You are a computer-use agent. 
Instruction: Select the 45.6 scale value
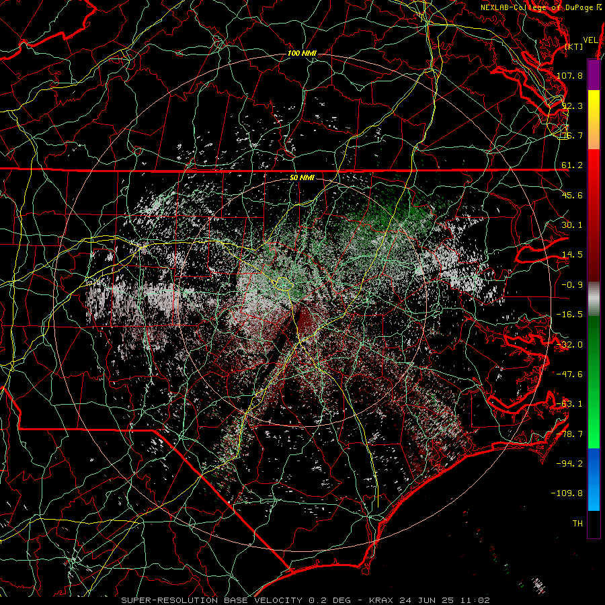572,195
